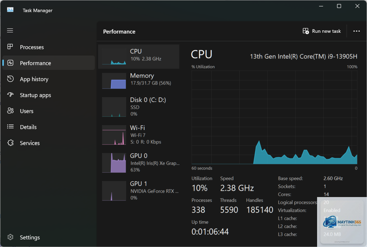Image resolution: width=367 pixels, height=247 pixels.
Task: Click the Settings gear icon
Action: pyautogui.click(x=10, y=237)
